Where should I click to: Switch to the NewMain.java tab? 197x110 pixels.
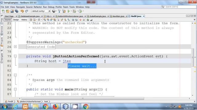118,16
